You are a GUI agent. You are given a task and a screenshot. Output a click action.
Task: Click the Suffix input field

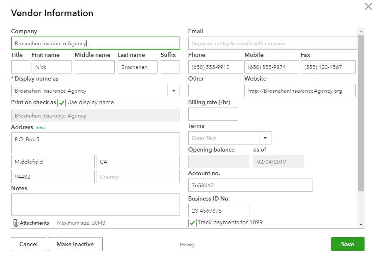coord(170,67)
